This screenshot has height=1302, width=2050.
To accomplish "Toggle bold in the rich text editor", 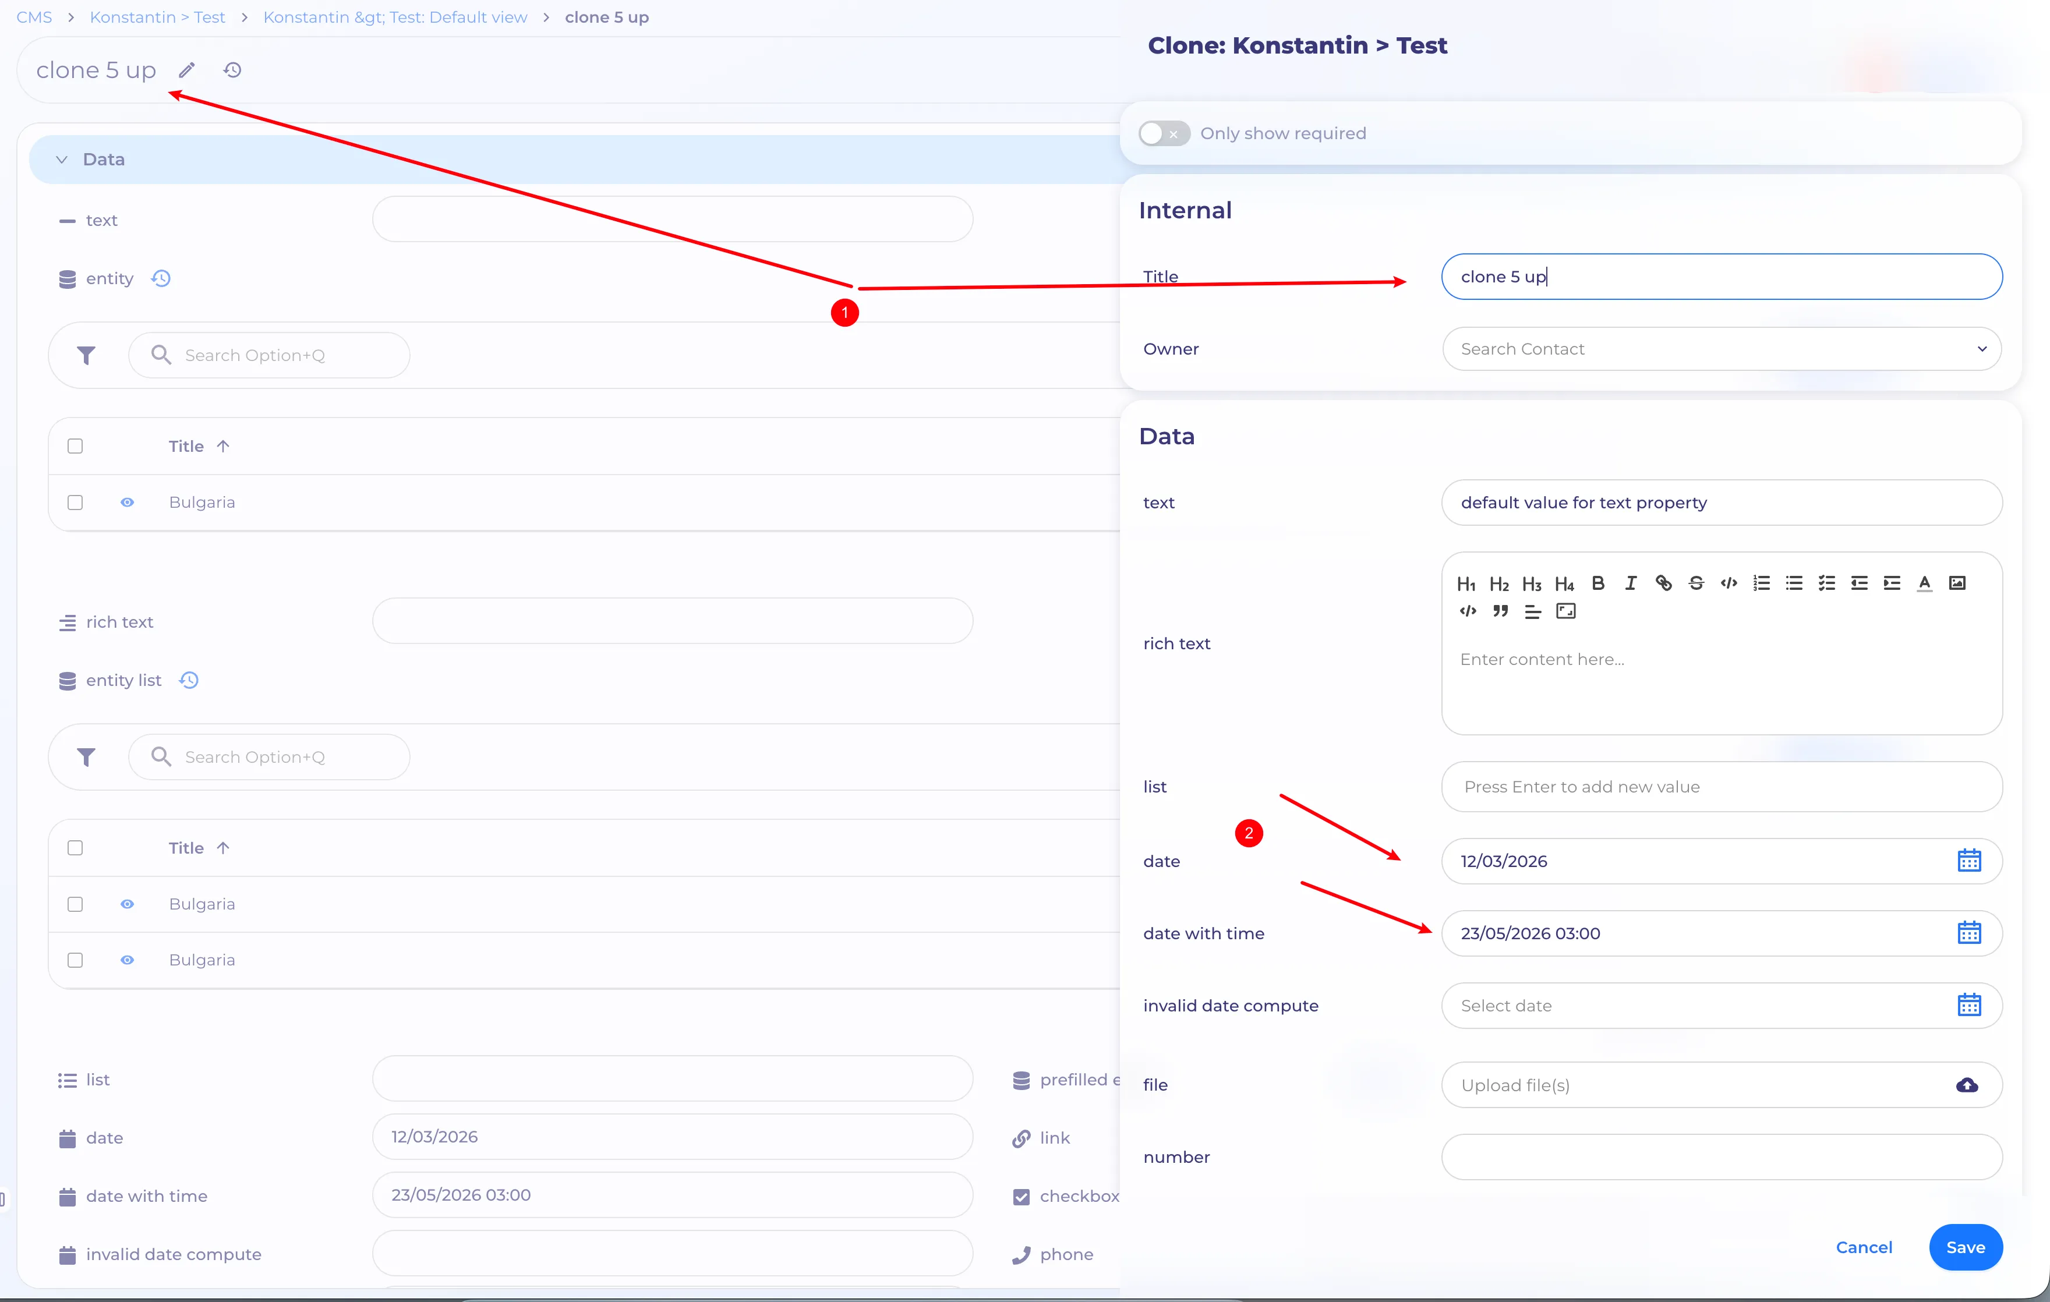I will 1598,583.
